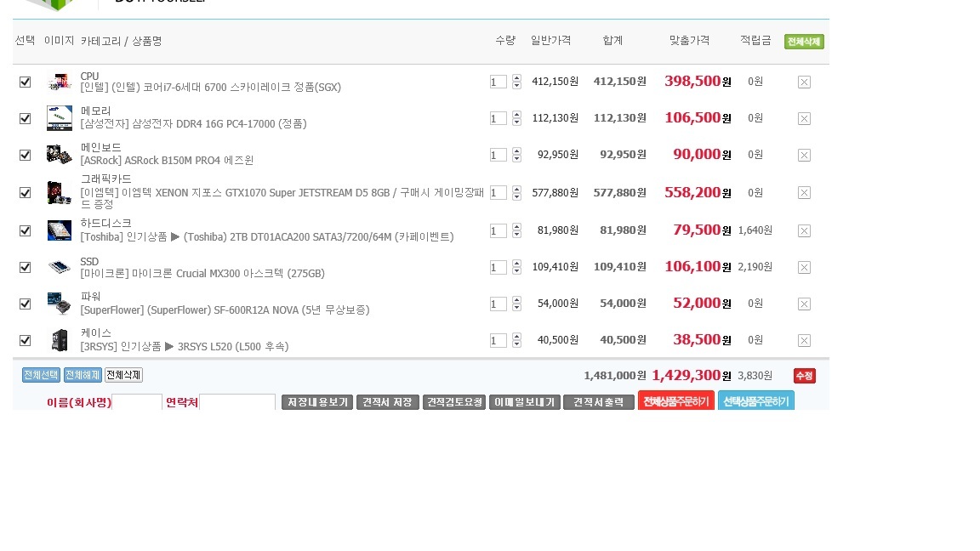Open the XENON GTX1070 Super JETSTREAM product name
This screenshot has width=980, height=551.
coord(282,198)
